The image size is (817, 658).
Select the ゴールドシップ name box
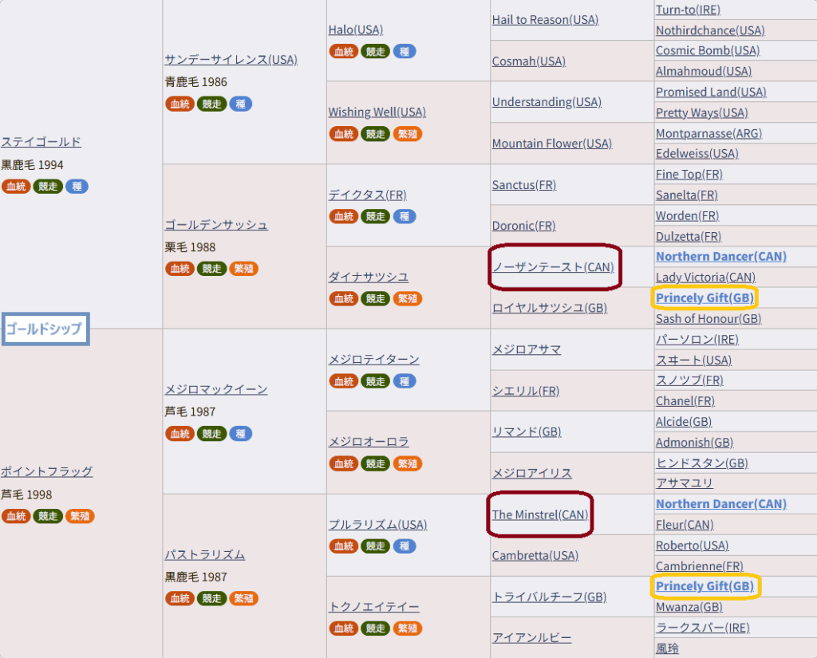(x=45, y=329)
